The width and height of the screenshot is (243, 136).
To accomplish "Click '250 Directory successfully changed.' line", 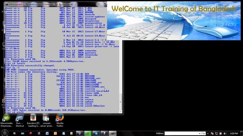I will click(x=30, y=65).
